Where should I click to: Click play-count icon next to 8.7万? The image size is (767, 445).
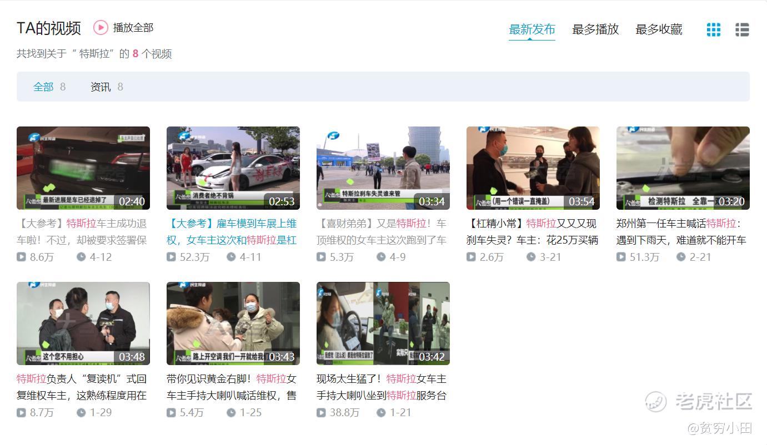coord(21,412)
